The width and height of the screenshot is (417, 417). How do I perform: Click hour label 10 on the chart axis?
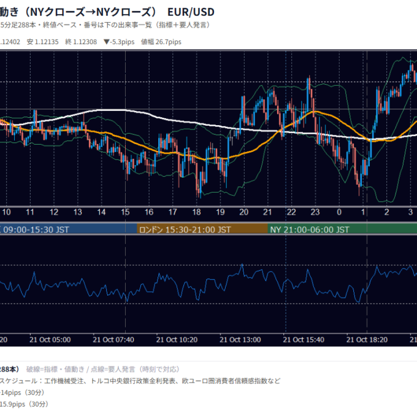6,212
